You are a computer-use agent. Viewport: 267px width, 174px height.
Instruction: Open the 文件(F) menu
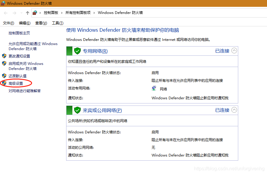coord(8,23)
